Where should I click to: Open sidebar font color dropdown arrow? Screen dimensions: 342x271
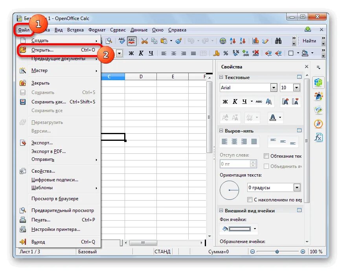click(x=280, y=118)
